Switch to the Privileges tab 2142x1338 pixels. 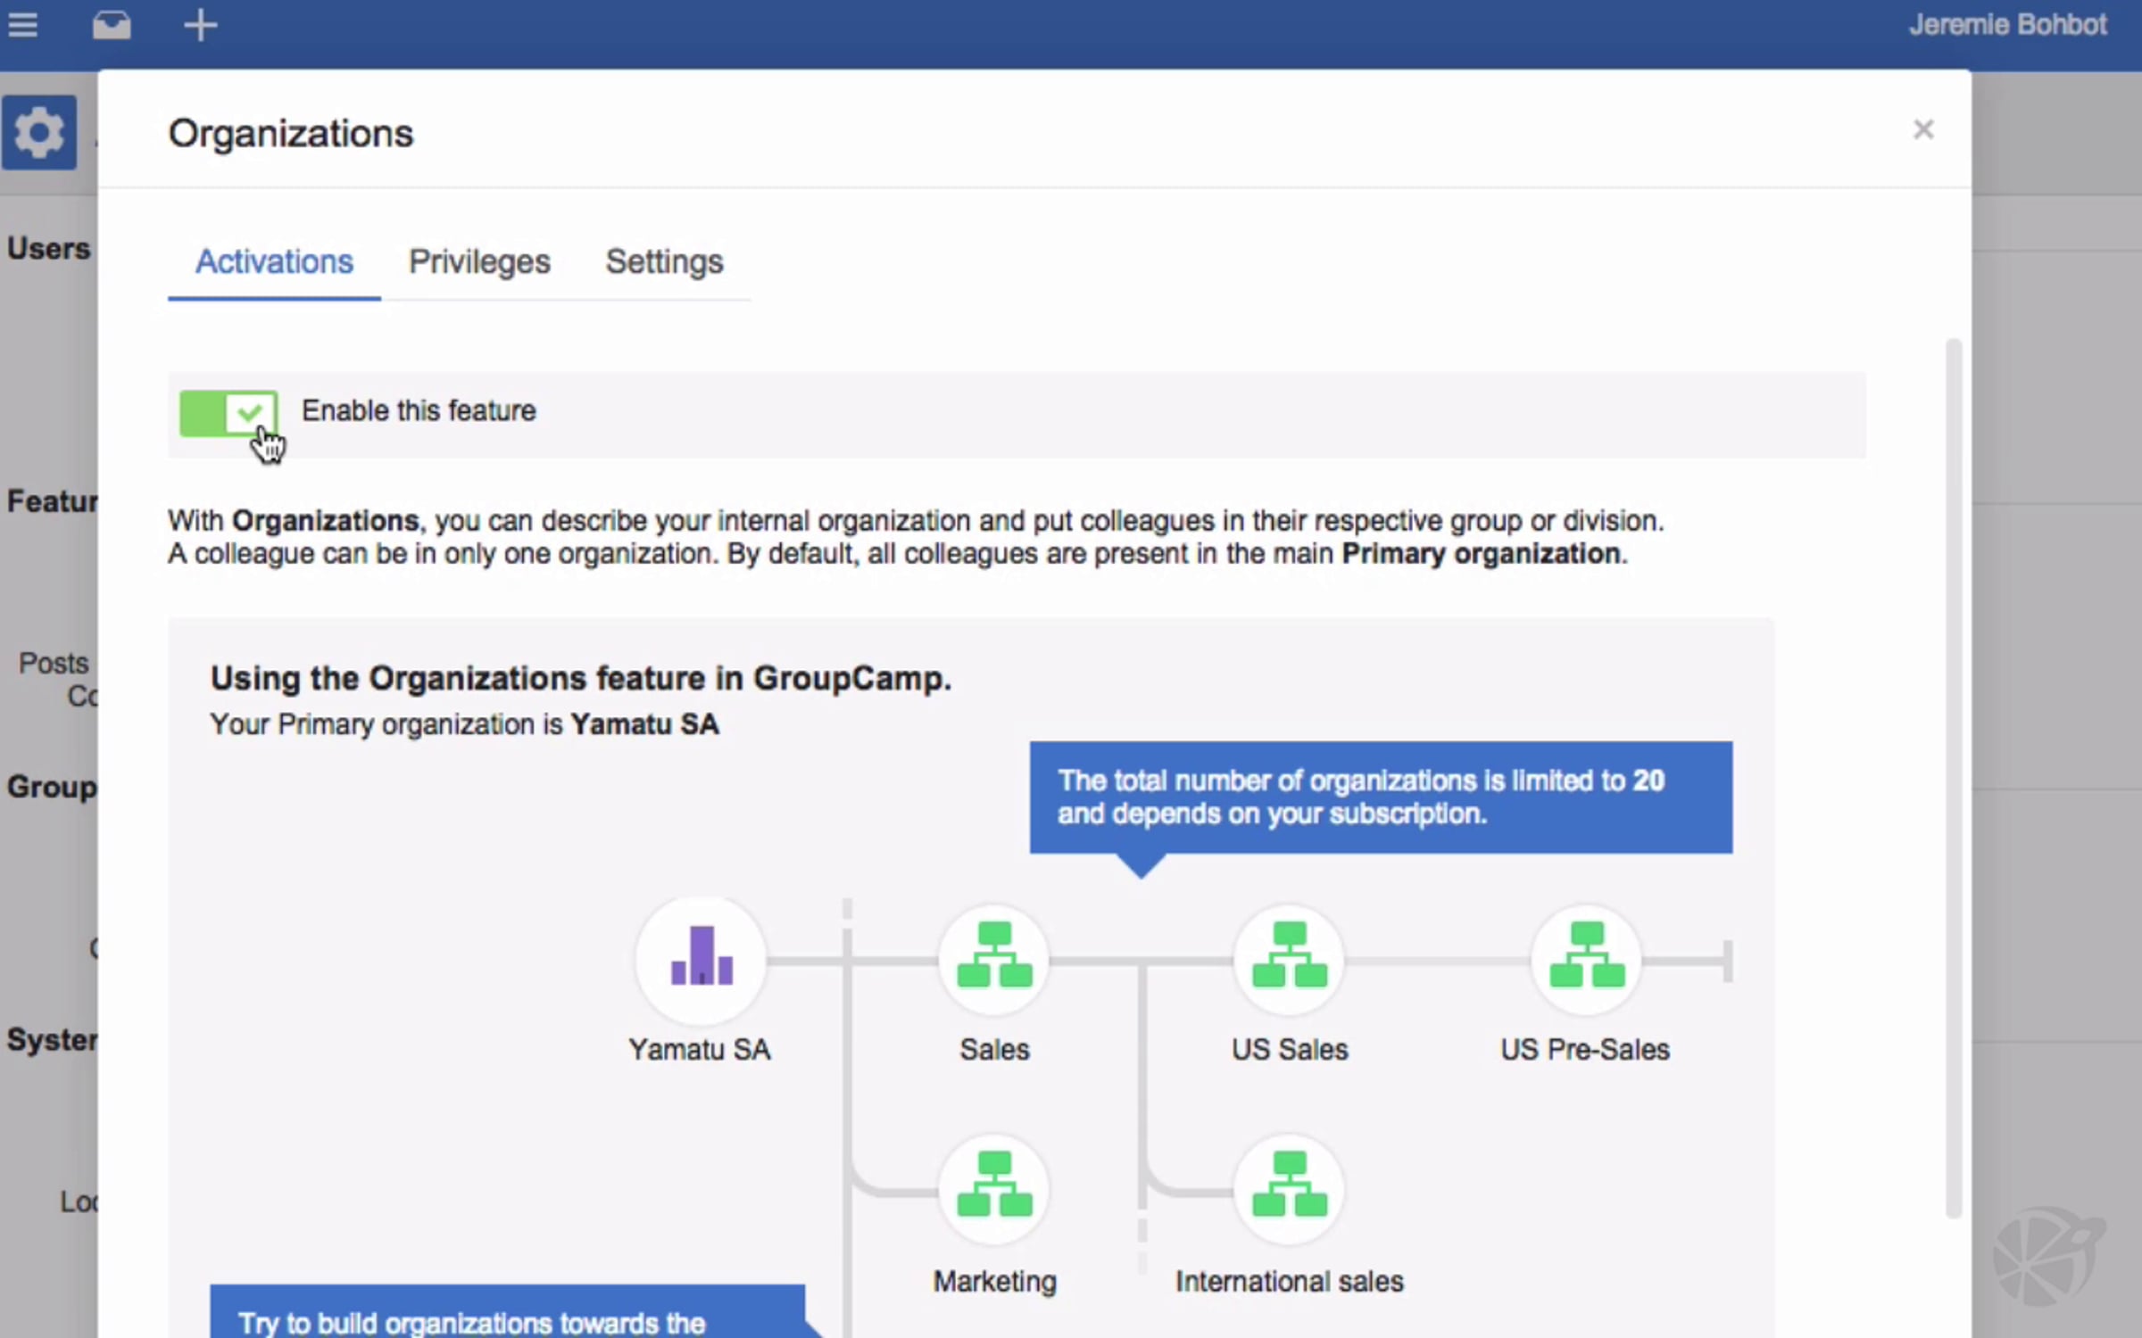coord(479,262)
